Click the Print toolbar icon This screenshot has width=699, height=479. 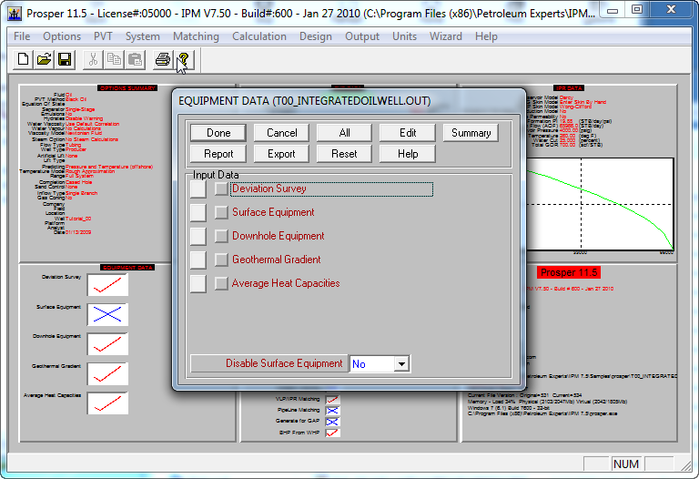click(162, 59)
